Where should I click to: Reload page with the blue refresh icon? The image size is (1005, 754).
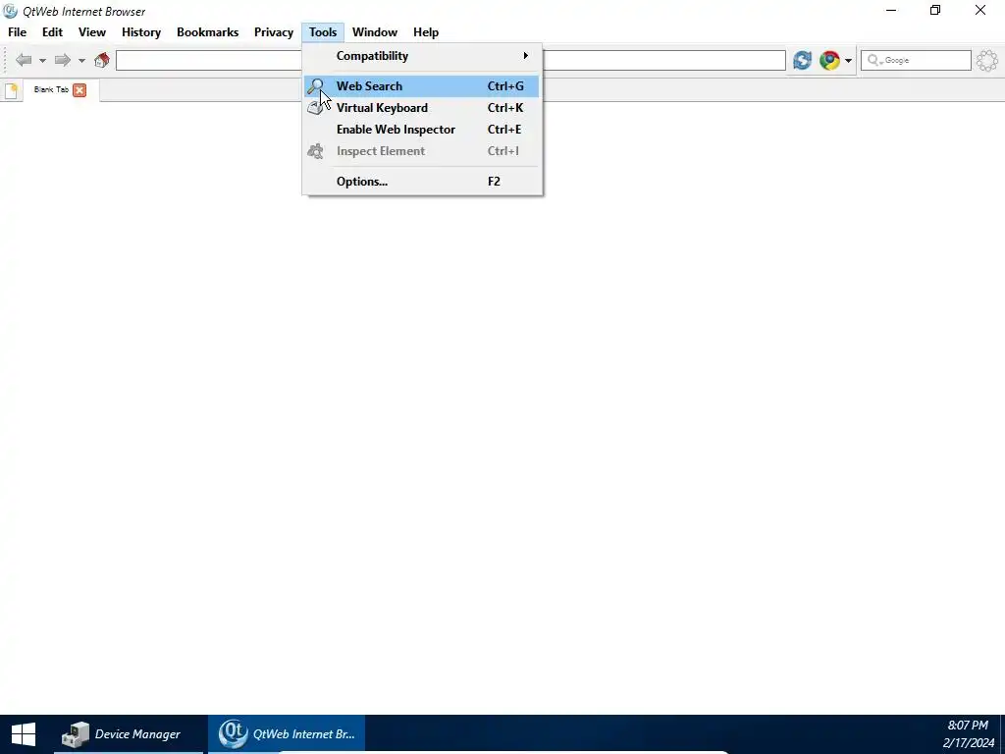pos(802,60)
